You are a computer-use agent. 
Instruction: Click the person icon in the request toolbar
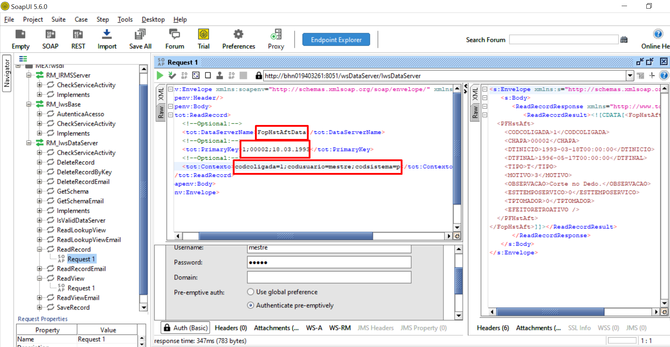220,75
